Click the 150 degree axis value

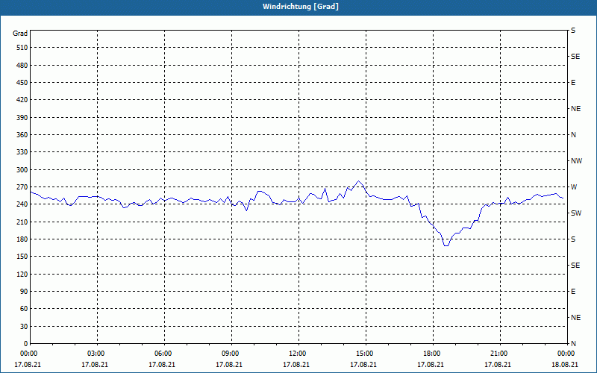tap(22, 257)
